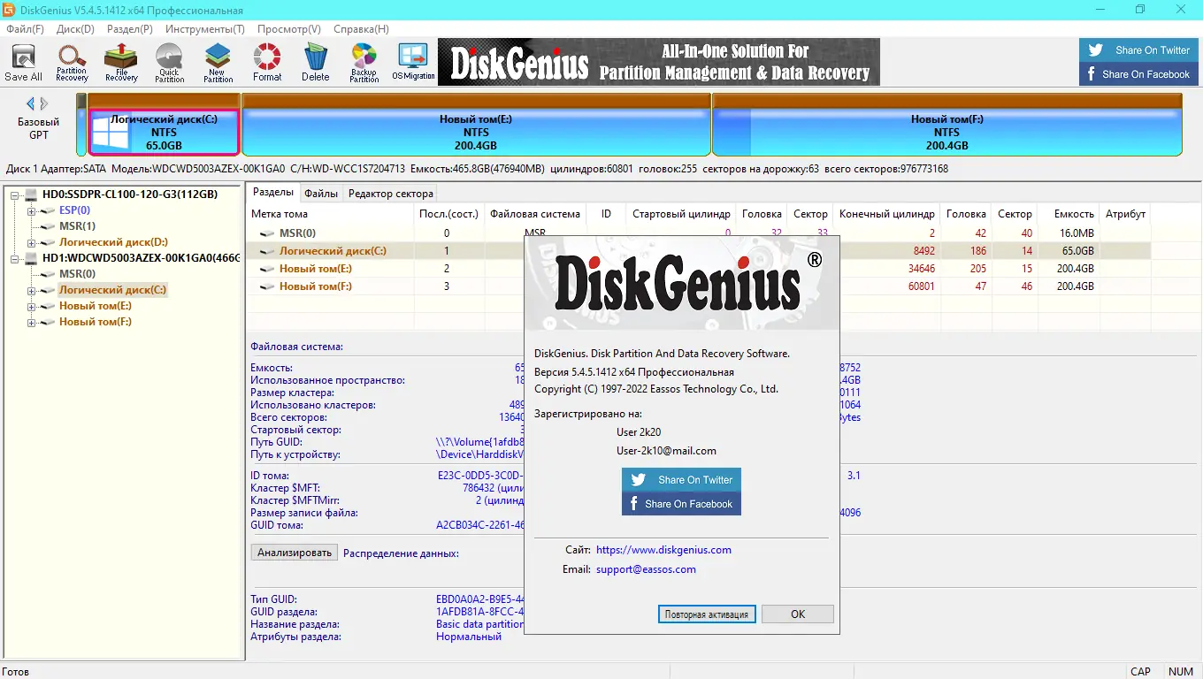Open the Файл(F) menu
The width and height of the screenshot is (1203, 679).
click(x=25, y=29)
